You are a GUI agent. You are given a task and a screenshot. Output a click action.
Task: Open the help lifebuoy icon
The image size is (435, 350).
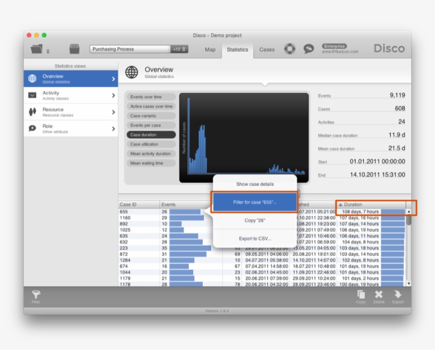point(289,49)
